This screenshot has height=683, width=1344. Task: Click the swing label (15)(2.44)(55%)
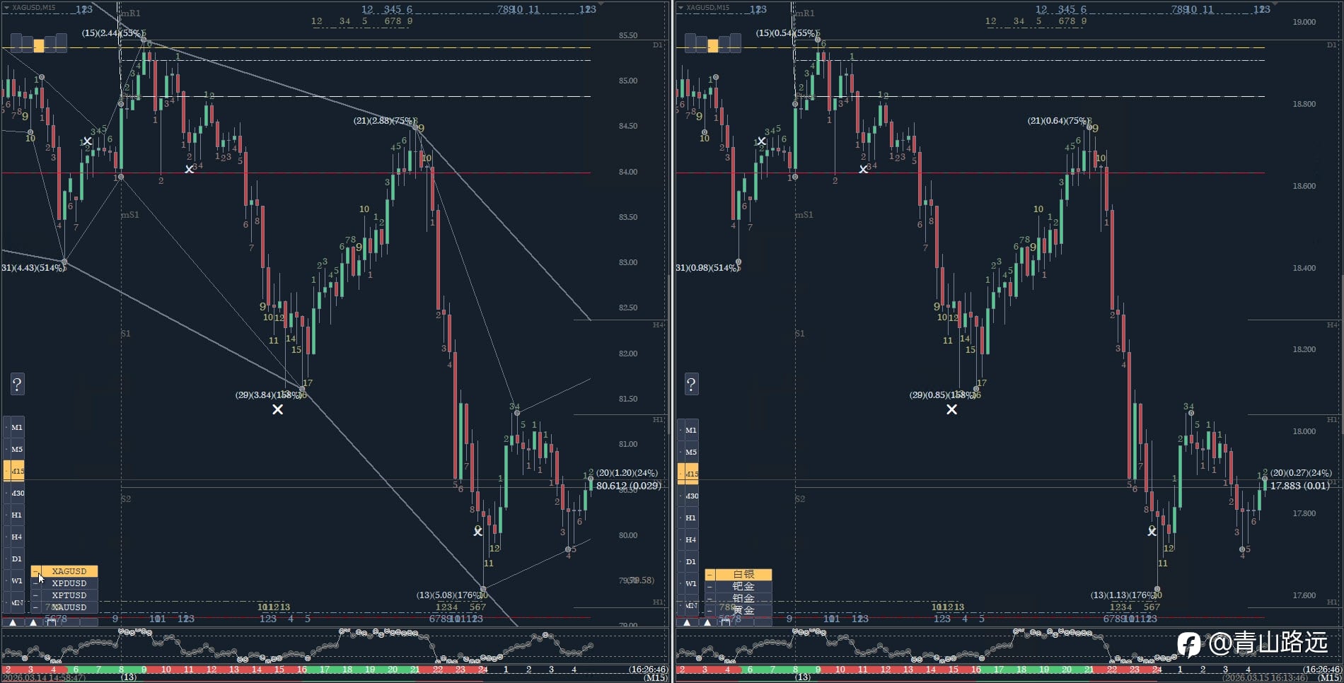[113, 33]
